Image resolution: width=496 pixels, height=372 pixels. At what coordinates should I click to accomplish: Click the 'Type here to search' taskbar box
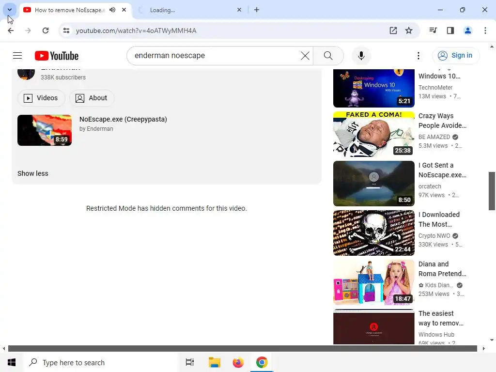pyautogui.click(x=101, y=362)
